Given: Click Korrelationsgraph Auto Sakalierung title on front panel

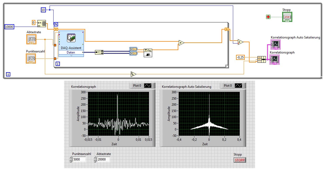Looking at the screenshot, I should 186,86.
